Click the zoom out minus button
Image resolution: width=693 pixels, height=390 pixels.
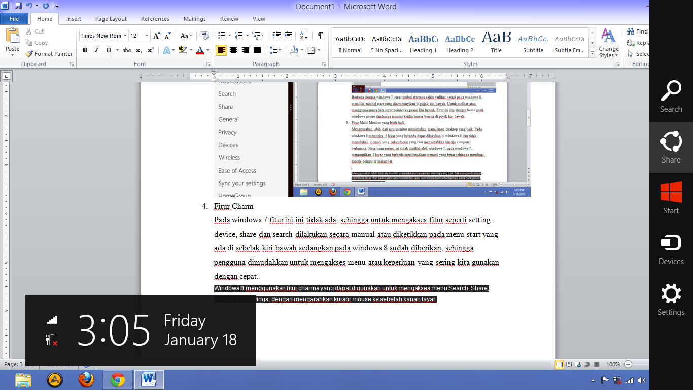pos(629,364)
